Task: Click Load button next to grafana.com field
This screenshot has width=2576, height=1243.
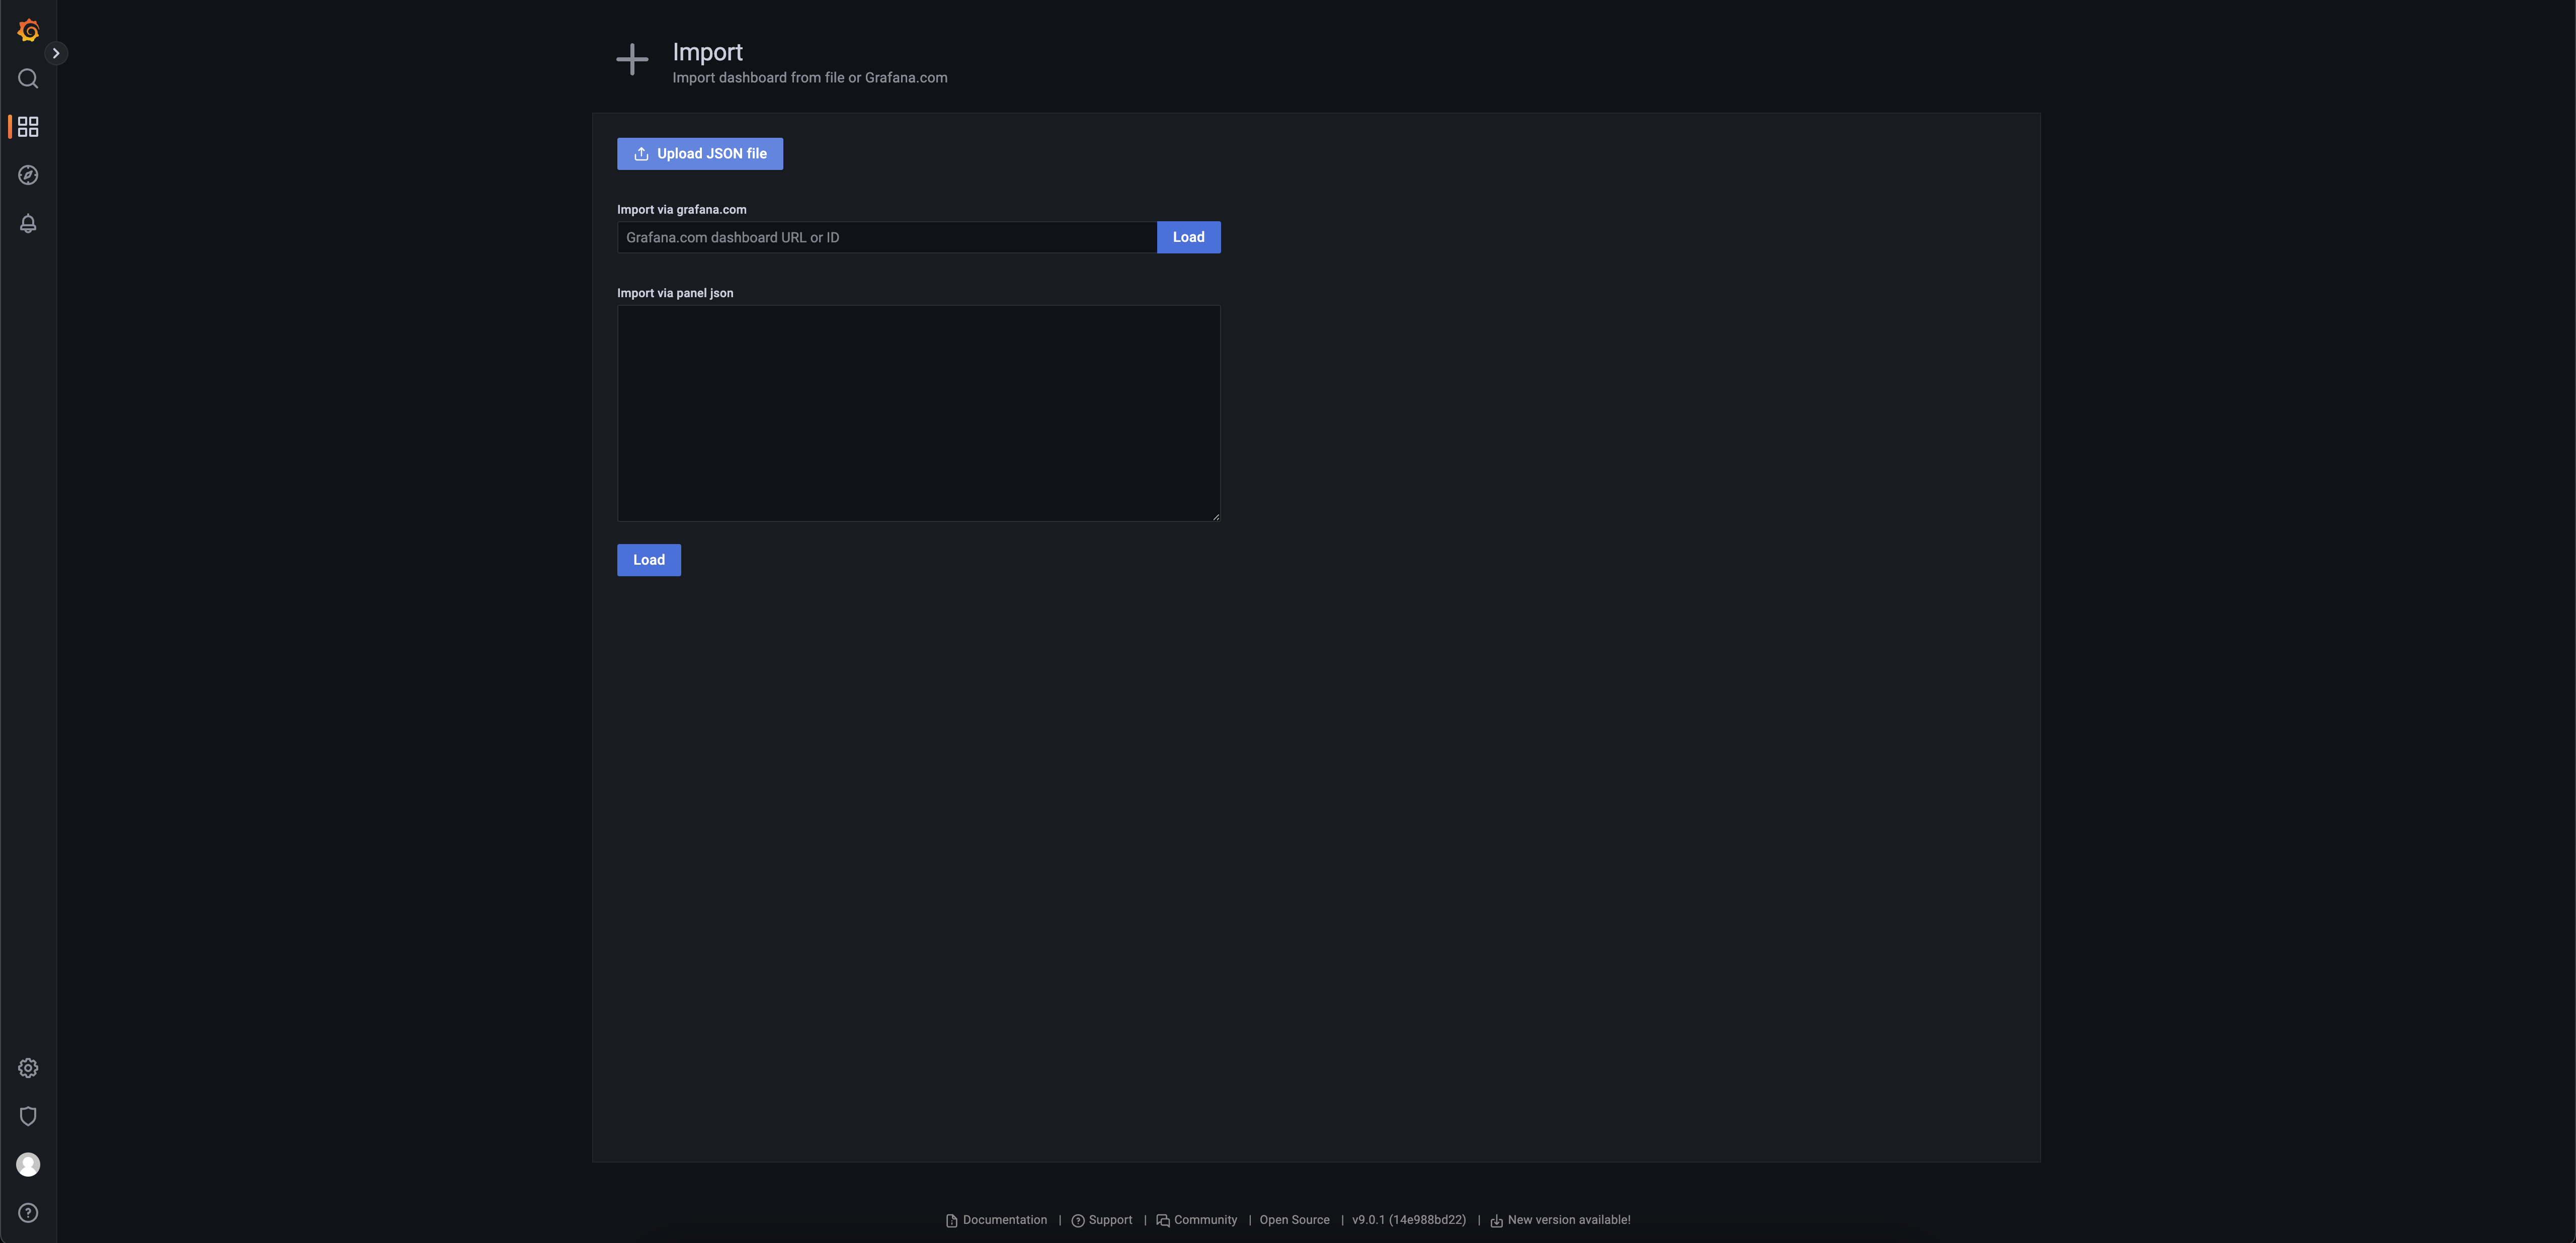Action: point(1188,237)
